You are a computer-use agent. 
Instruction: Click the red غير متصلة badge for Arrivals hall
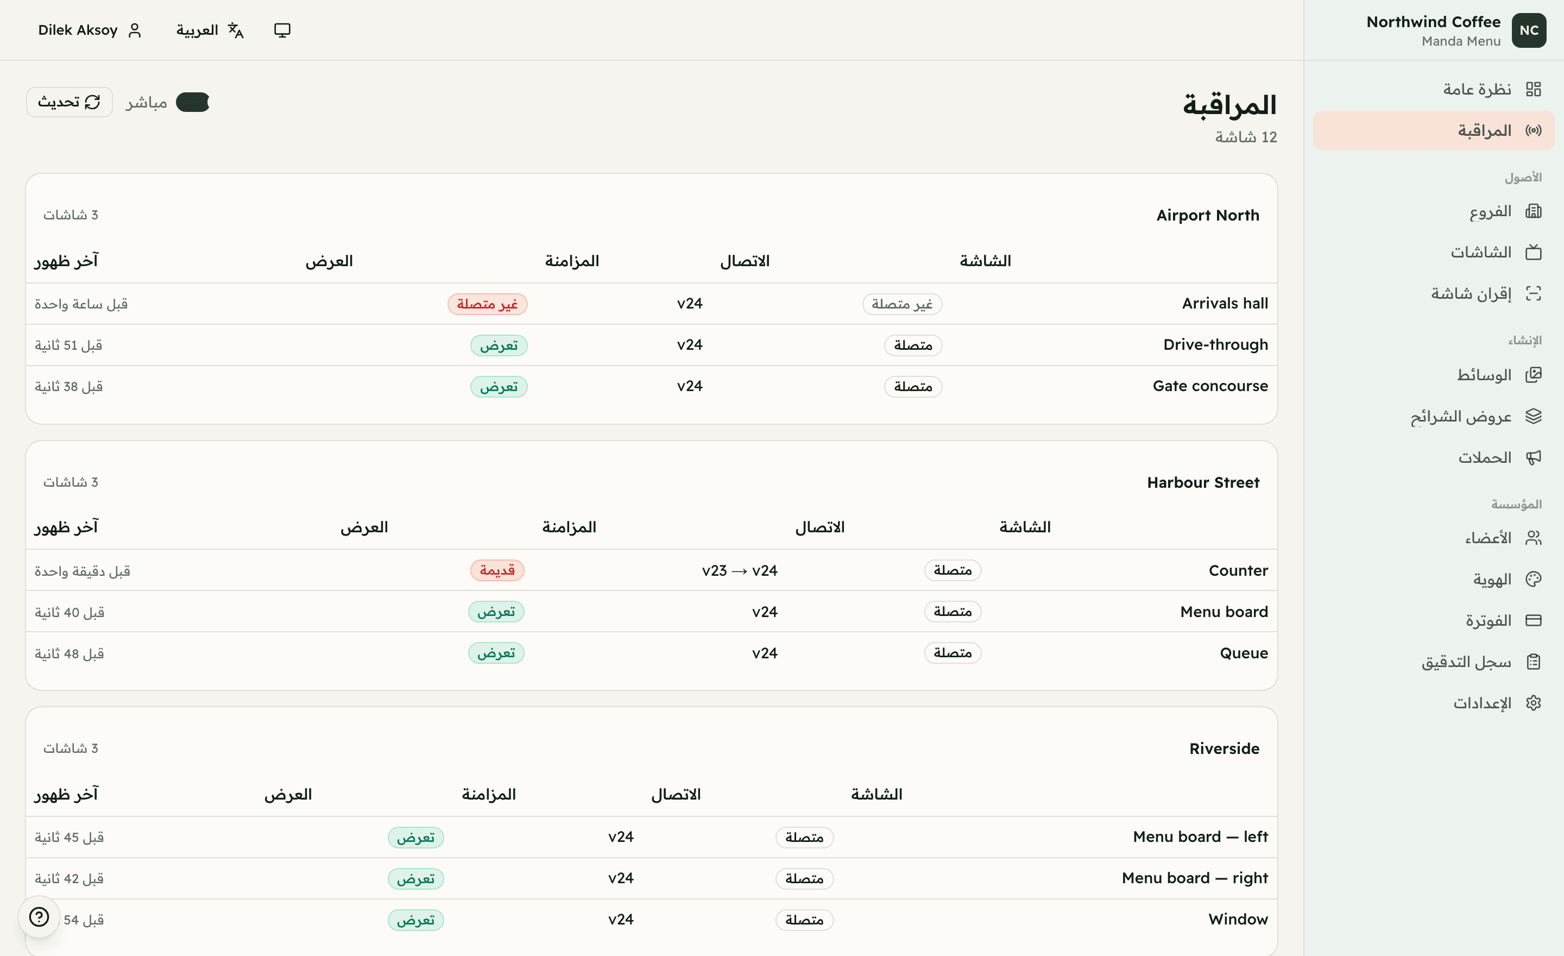coord(488,304)
